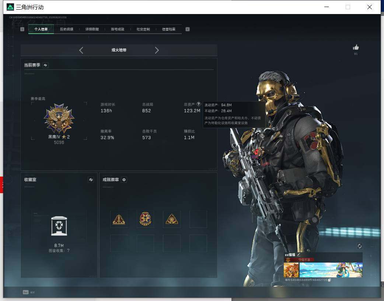Copy the player ID number icon
This screenshot has height=301, width=384.
click(x=329, y=280)
